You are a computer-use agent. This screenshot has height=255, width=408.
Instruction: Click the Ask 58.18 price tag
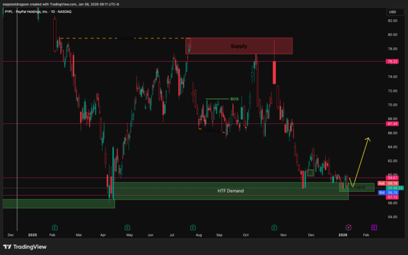point(388,183)
